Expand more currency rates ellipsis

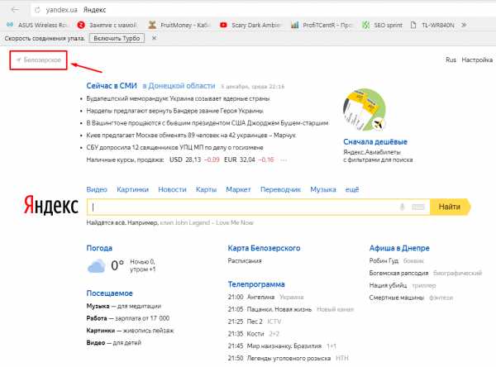pyautogui.click(x=284, y=160)
